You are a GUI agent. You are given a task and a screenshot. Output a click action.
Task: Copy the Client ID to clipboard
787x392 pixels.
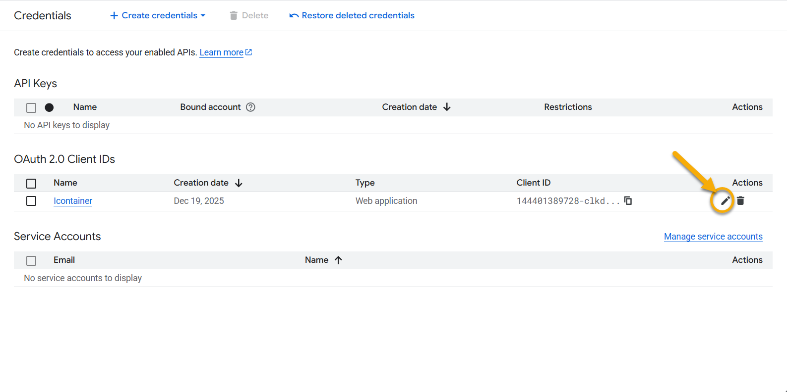[628, 200]
